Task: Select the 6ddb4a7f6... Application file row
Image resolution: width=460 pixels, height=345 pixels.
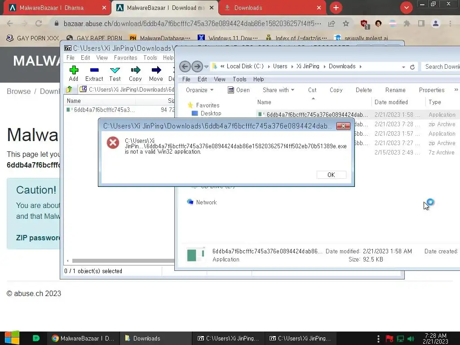Action: [x=358, y=115]
